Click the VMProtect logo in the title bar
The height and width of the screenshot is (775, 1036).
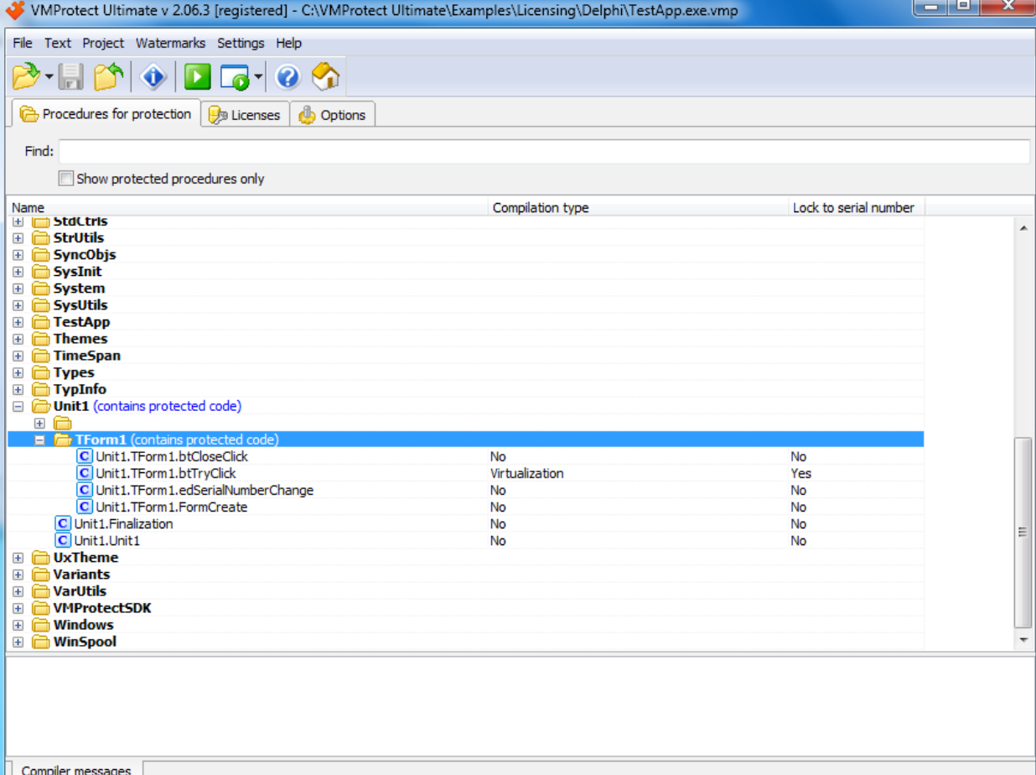pos(15,11)
